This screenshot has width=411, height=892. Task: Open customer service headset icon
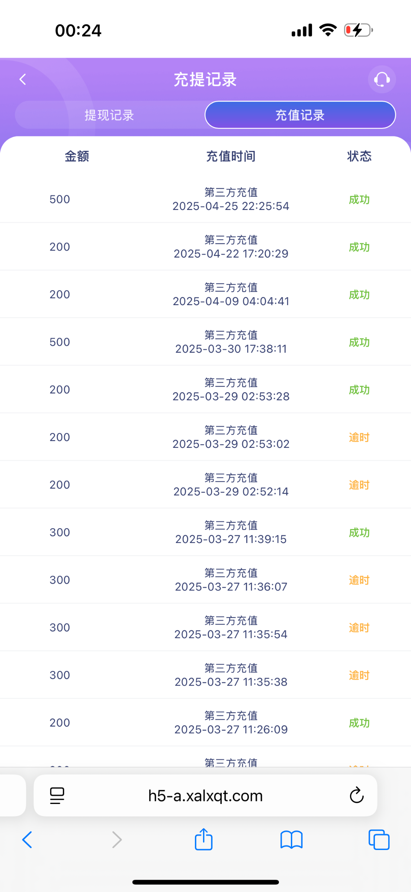point(382,79)
